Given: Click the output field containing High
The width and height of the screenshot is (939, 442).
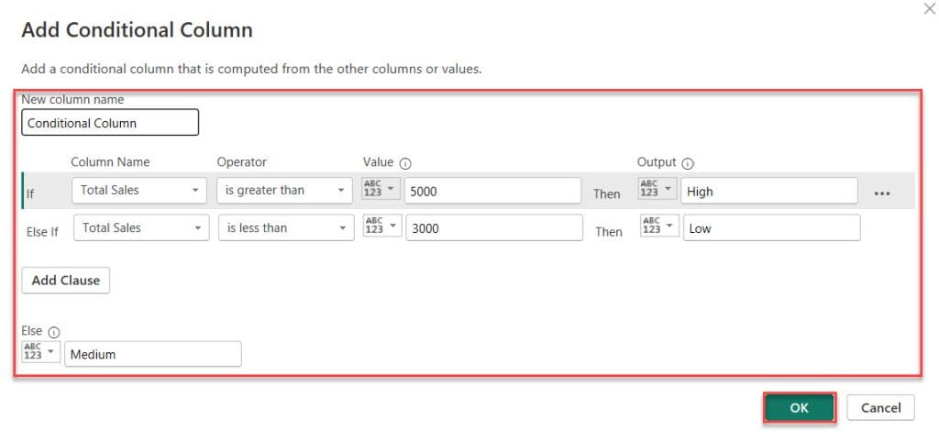Looking at the screenshot, I should point(769,191).
